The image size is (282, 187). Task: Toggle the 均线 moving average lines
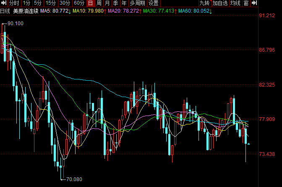tap(235, 3)
